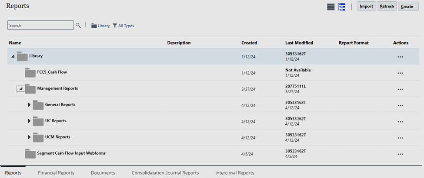Open actions menu for FCCS_Cash Flow

click(x=401, y=73)
